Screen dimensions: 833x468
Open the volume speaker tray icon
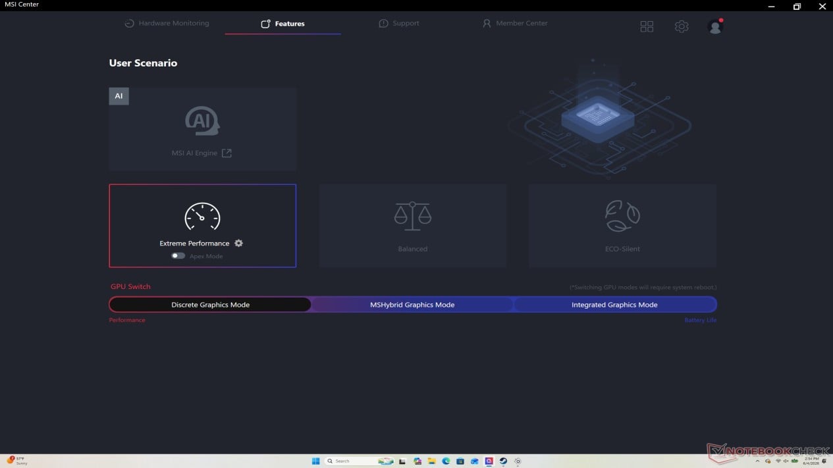point(786,461)
